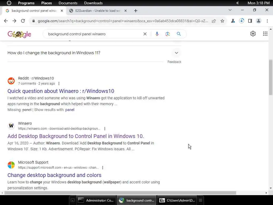
Task: Submit search with magnifier icon
Action: [179, 34]
